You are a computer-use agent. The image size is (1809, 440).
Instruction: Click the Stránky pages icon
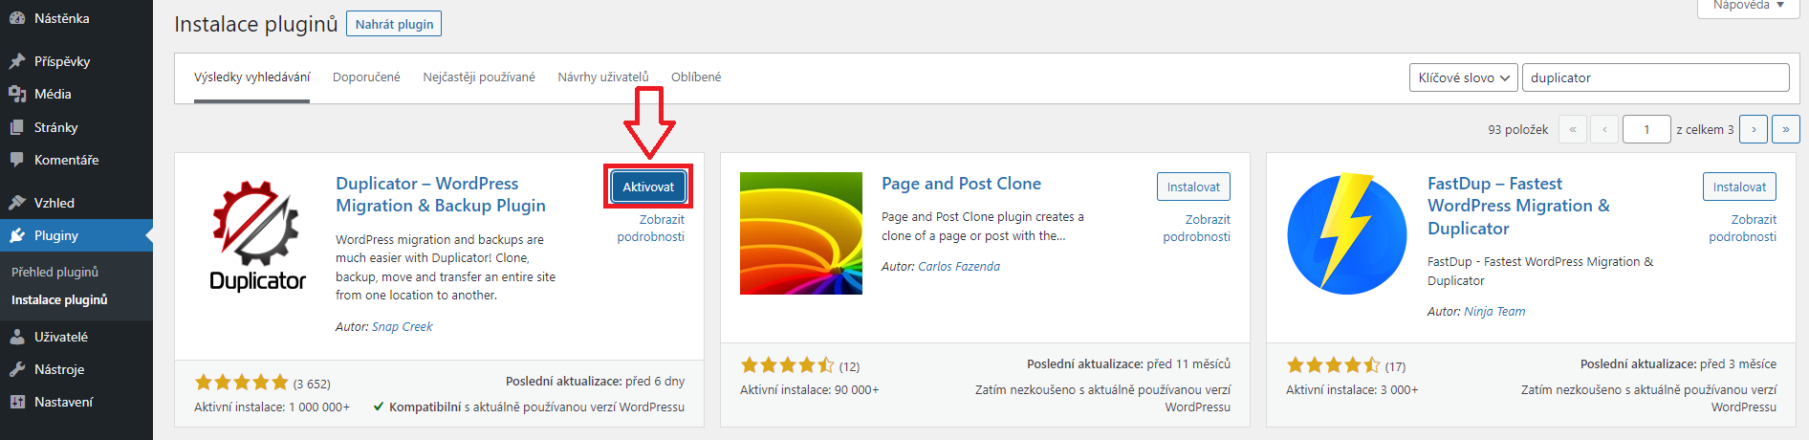click(x=17, y=127)
